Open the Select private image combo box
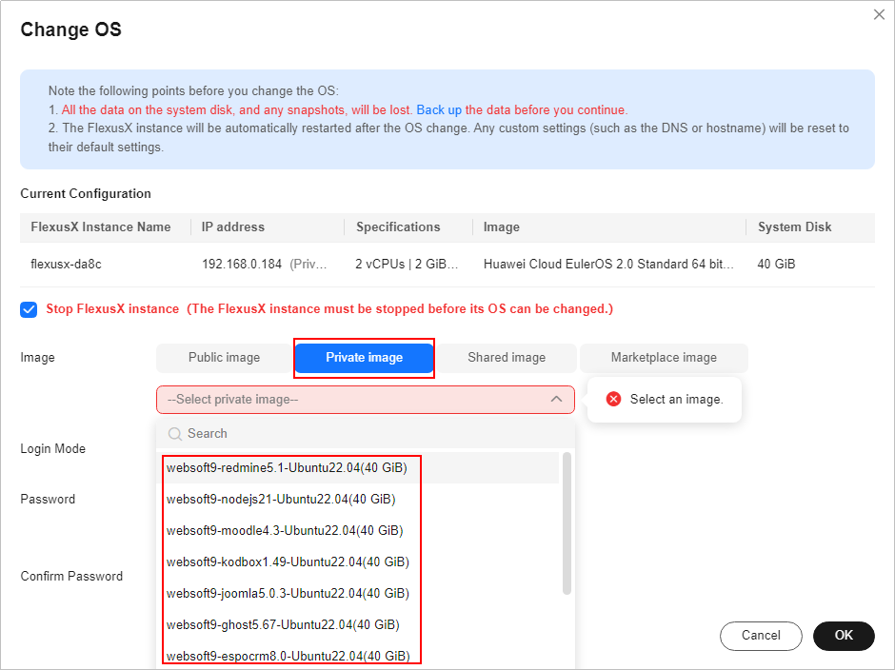Viewport: 895px width, 670px height. (352, 400)
